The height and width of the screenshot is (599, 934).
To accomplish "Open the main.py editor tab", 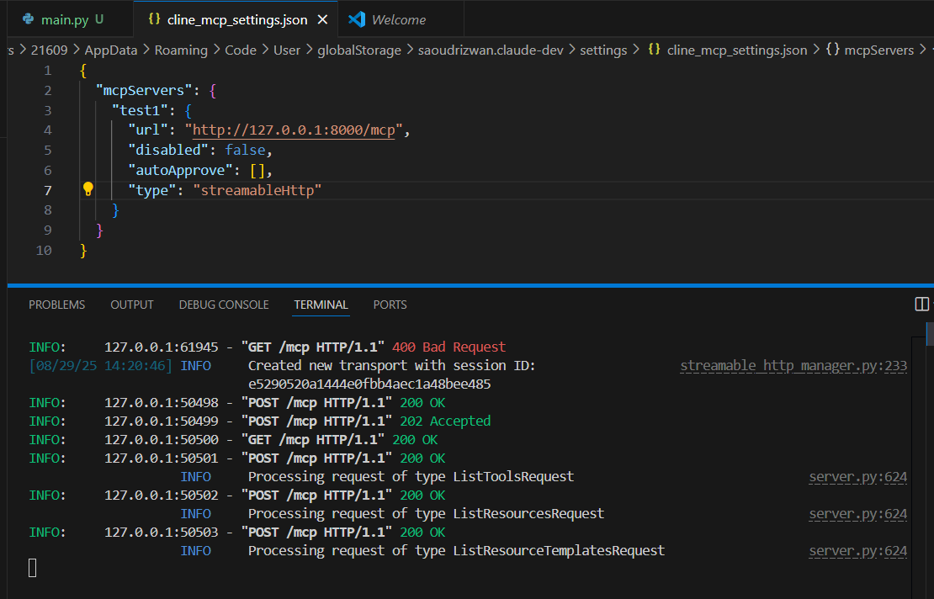I will pos(71,19).
